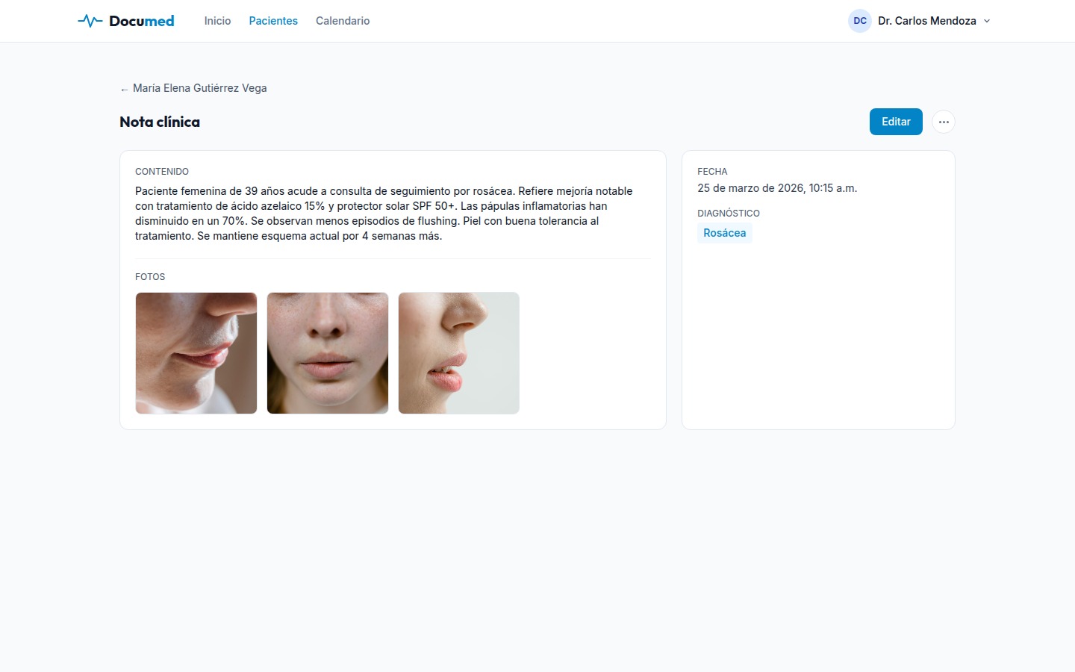Click the date 25 de marzo de 2026

point(776,188)
